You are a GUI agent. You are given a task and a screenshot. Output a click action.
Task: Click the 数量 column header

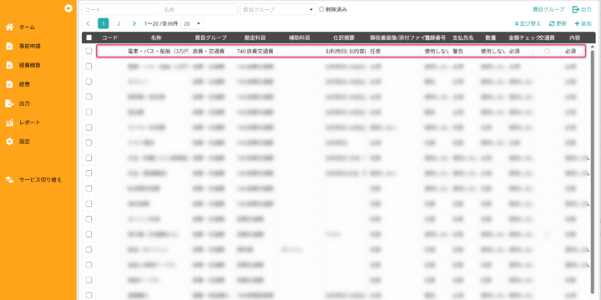point(491,37)
